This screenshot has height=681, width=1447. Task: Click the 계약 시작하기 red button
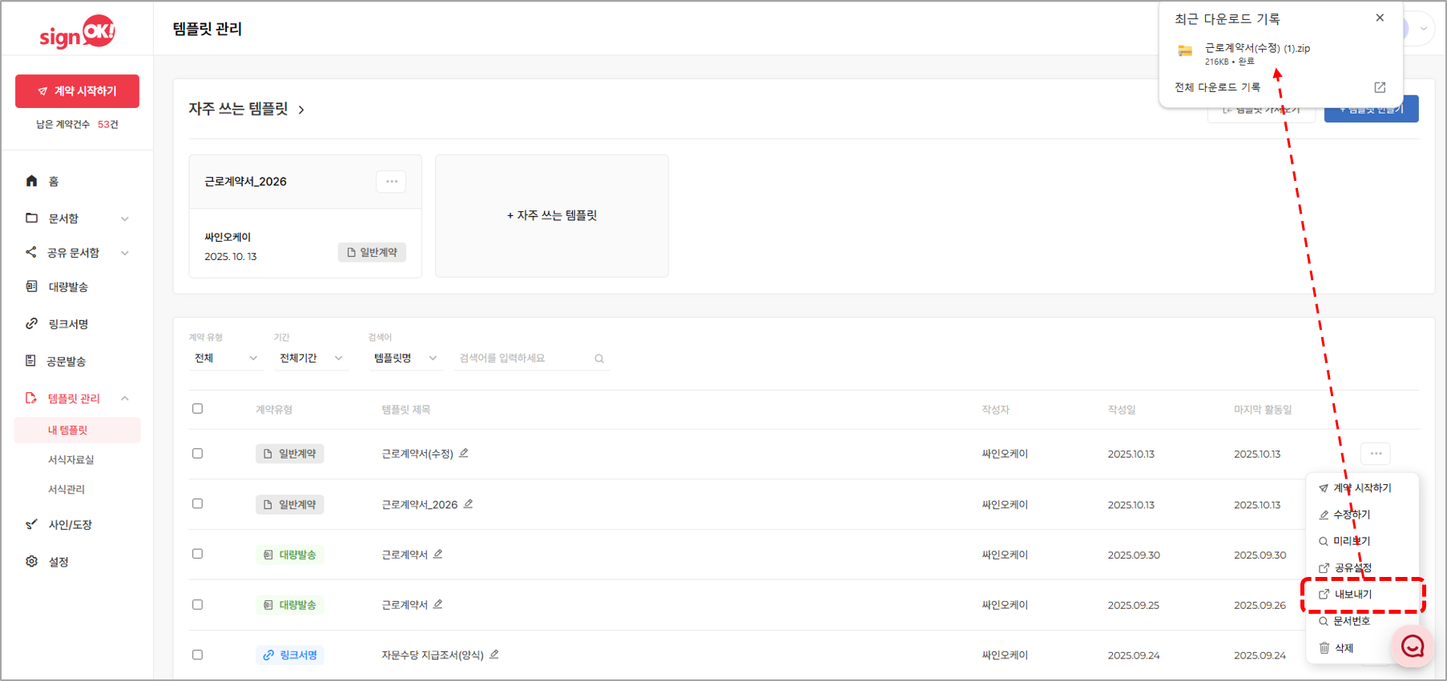pyautogui.click(x=77, y=91)
